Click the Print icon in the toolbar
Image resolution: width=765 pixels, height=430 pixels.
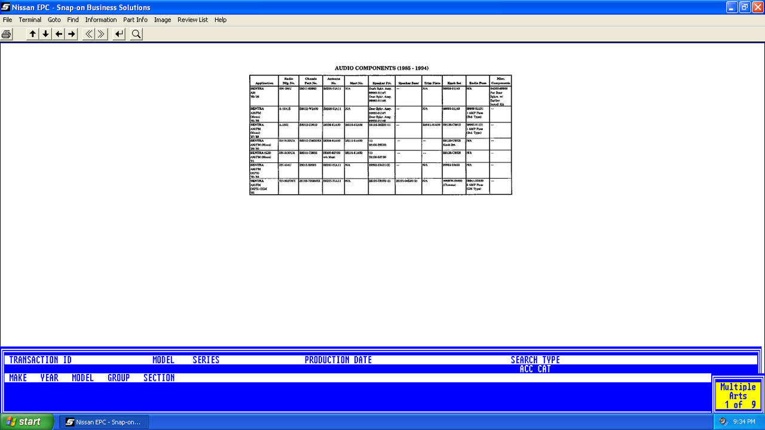(x=7, y=34)
